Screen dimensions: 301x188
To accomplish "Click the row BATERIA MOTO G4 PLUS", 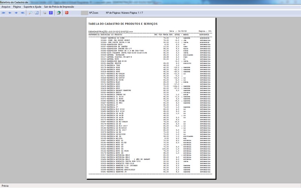I will pyautogui.click(x=155, y=151).
